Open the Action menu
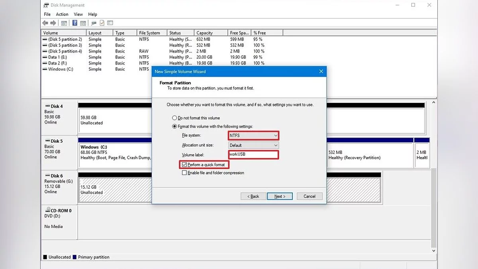Viewport: 478px width, 269px height. click(x=62, y=14)
